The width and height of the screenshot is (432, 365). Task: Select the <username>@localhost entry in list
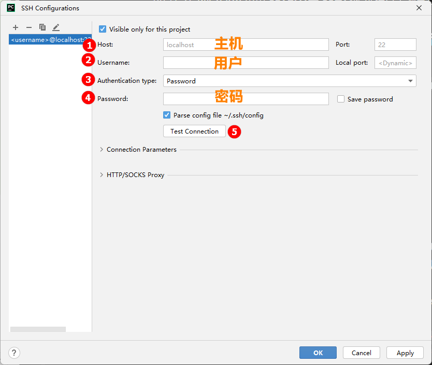coord(50,40)
